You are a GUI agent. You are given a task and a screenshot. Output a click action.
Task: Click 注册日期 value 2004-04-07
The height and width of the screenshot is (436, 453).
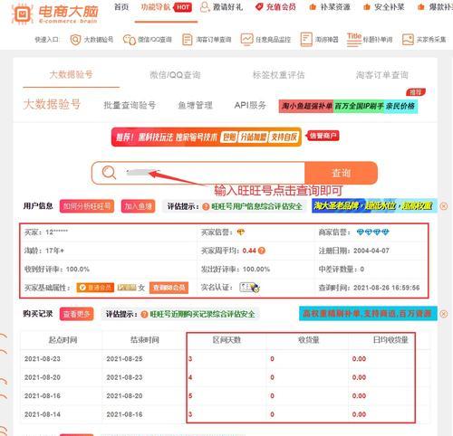pos(371,251)
